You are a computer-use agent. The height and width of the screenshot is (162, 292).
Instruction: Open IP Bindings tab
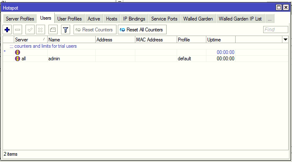pos(134,19)
